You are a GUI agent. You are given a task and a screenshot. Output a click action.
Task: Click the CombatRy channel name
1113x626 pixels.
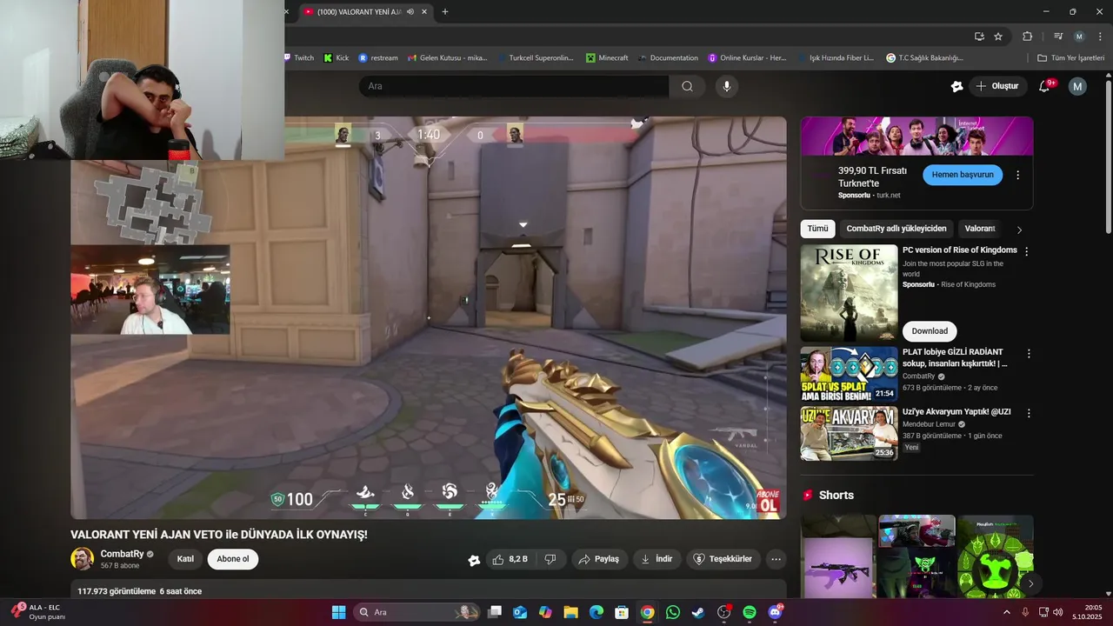click(x=122, y=554)
